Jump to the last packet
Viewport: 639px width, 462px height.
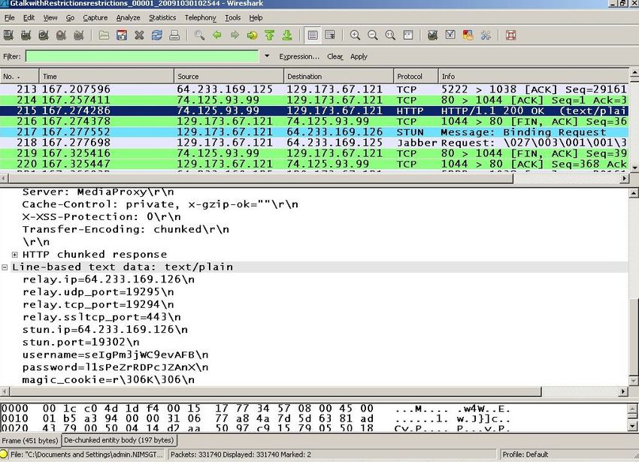pyautogui.click(x=287, y=35)
